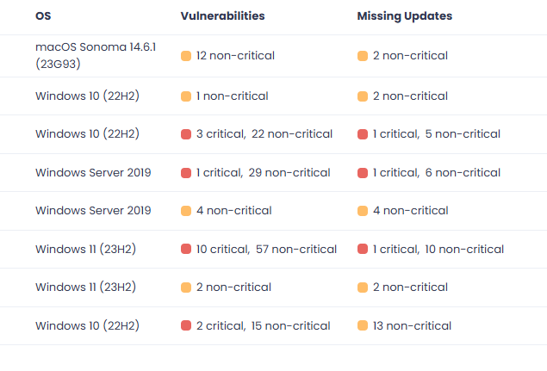The image size is (547, 371).
Task: Click "2 critical, 15 non-critical" vulnerabilities text
Action: pyautogui.click(x=263, y=326)
